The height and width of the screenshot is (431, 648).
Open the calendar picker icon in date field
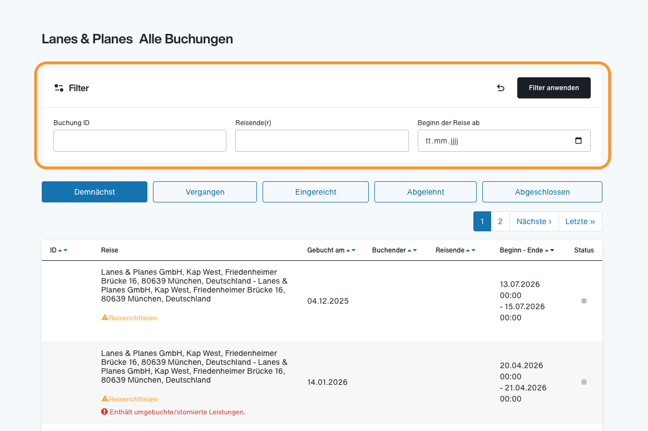coord(578,141)
